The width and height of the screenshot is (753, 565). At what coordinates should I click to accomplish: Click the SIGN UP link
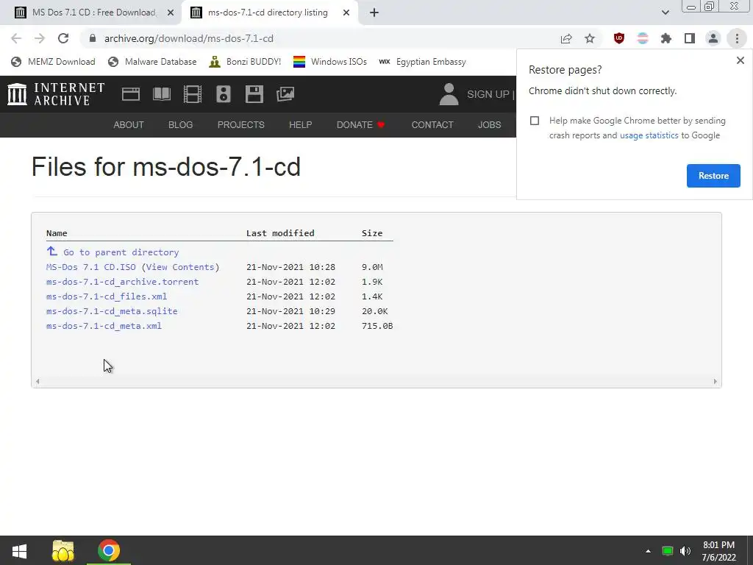click(x=488, y=94)
